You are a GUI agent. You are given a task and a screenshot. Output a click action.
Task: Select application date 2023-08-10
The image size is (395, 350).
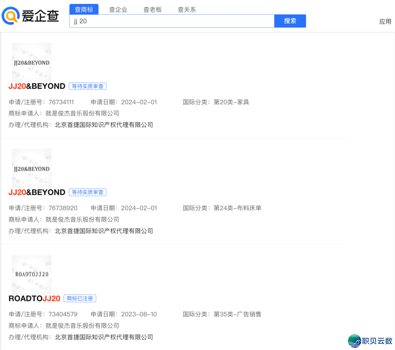(x=139, y=314)
